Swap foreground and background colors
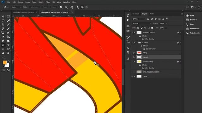The image size is (202, 113). pos(9,61)
